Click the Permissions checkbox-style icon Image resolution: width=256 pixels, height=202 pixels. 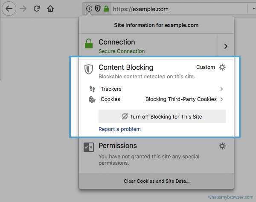click(89, 148)
